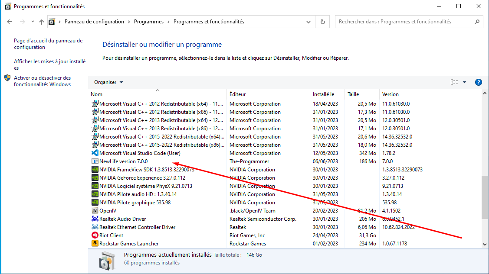Open Activer ou désactiver des fonctionnalités Windows
Viewport: 489px width, 274px height.
(43, 81)
